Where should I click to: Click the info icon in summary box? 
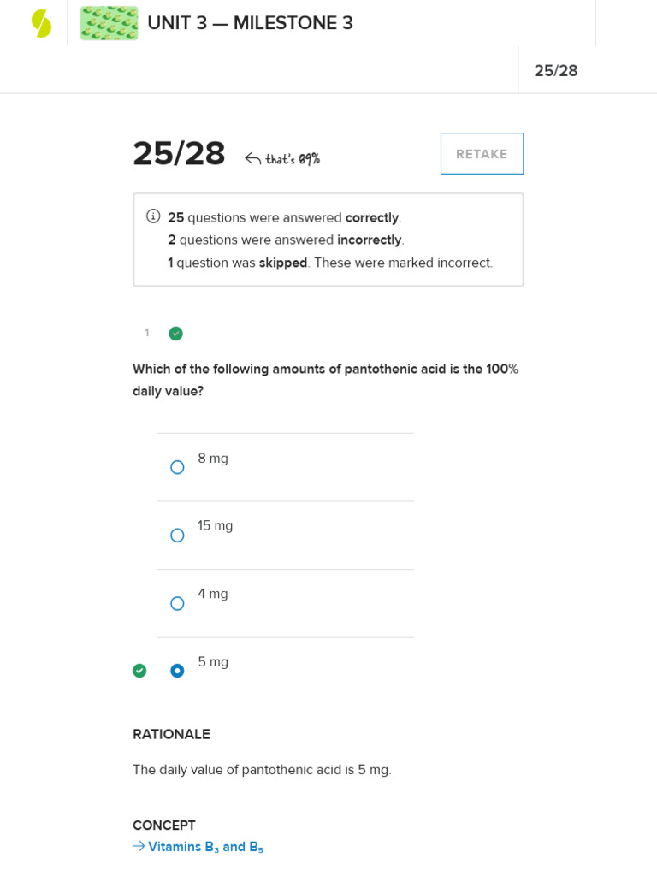153,216
